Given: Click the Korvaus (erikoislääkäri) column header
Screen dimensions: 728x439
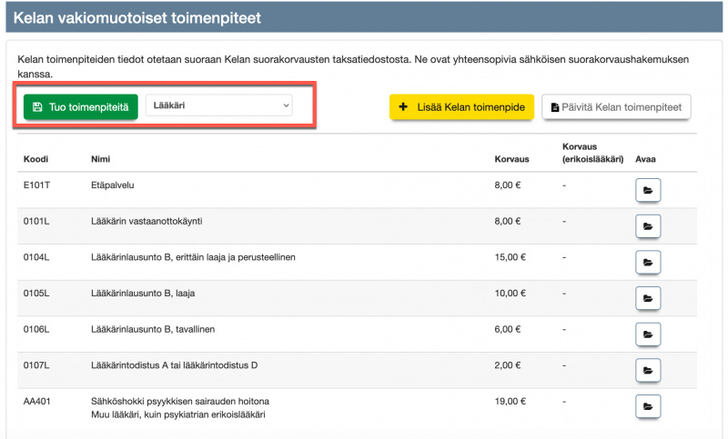Looking at the screenshot, I should [x=593, y=153].
